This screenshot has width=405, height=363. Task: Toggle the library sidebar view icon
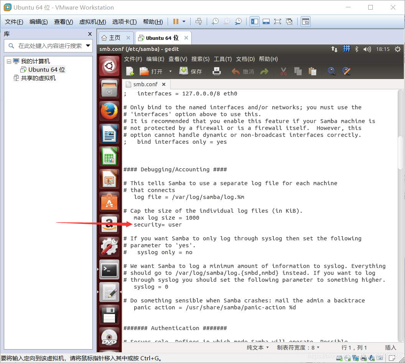[255, 22]
